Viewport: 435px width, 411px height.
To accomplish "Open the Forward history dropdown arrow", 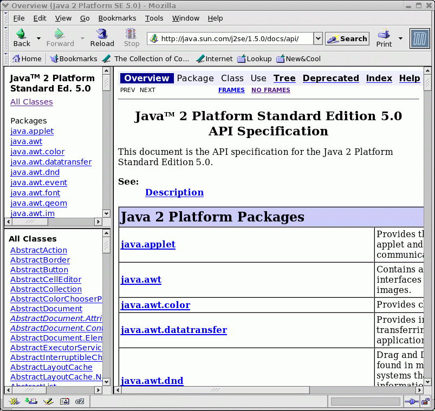I will (82, 38).
